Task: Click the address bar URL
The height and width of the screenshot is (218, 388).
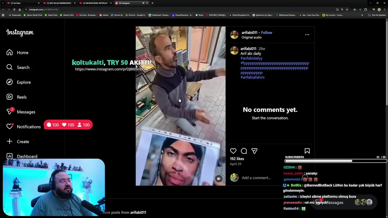Action: click(x=44, y=9)
